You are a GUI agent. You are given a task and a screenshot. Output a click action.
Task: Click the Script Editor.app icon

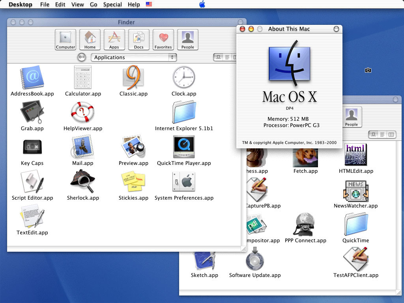pyautogui.click(x=32, y=181)
